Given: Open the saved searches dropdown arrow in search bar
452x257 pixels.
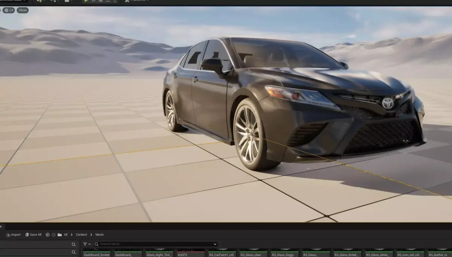Looking at the screenshot, I should (215, 244).
